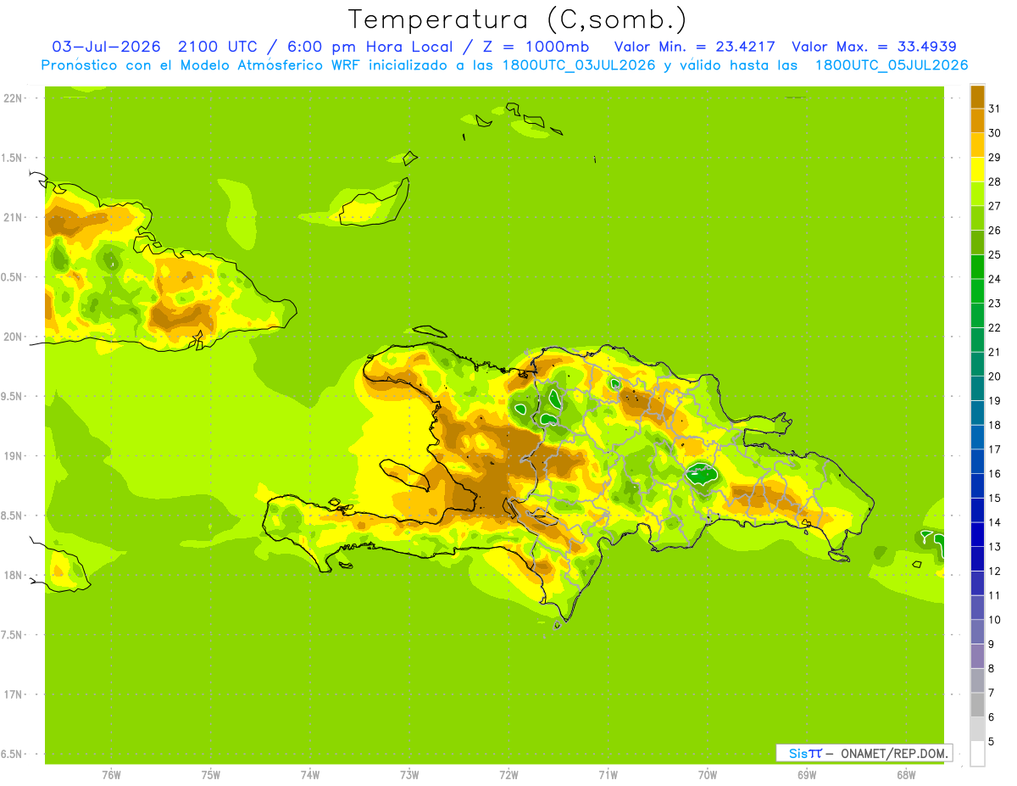1017x786 pixels.
Task: Select valid-until time "1800UTC_05JUL2026"
Action: [x=891, y=65]
